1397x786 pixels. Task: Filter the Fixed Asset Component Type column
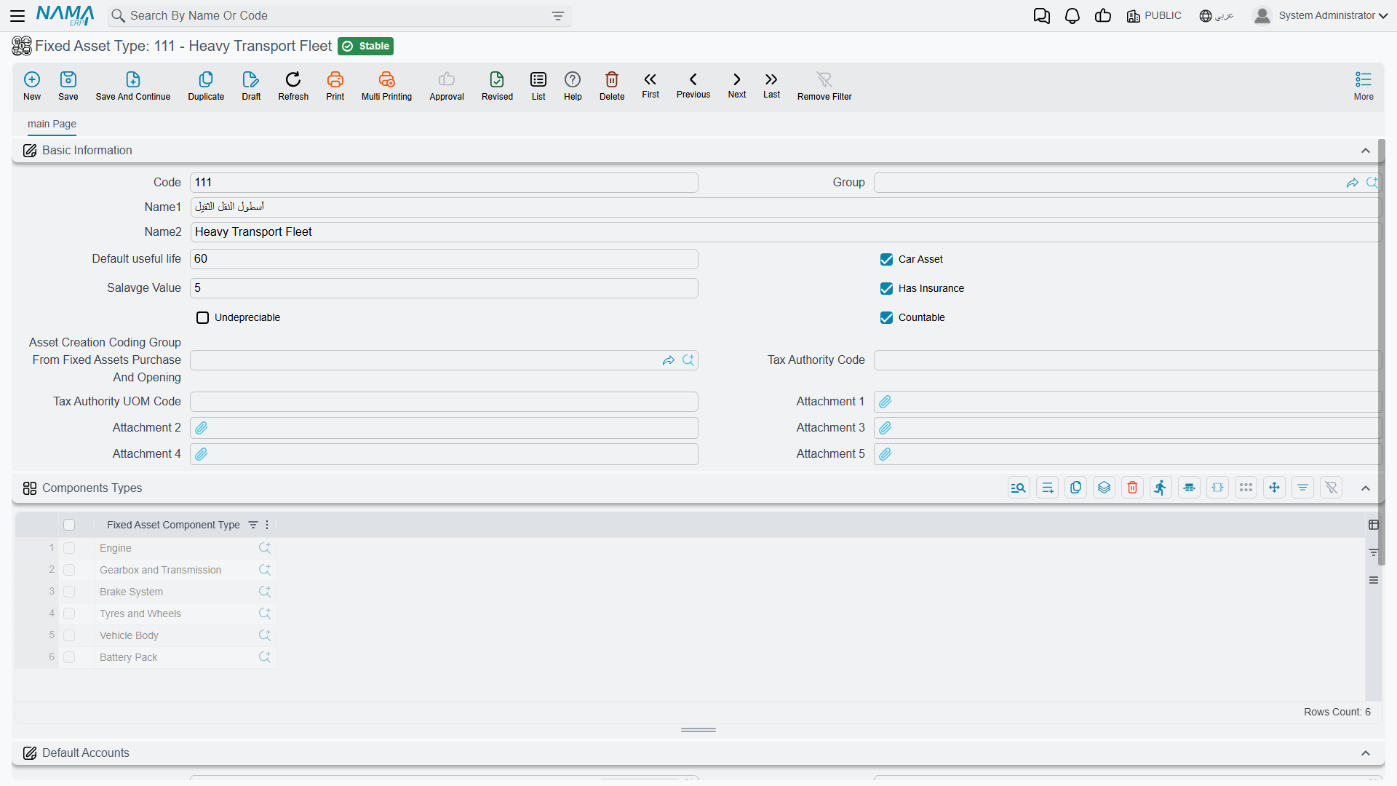click(253, 525)
